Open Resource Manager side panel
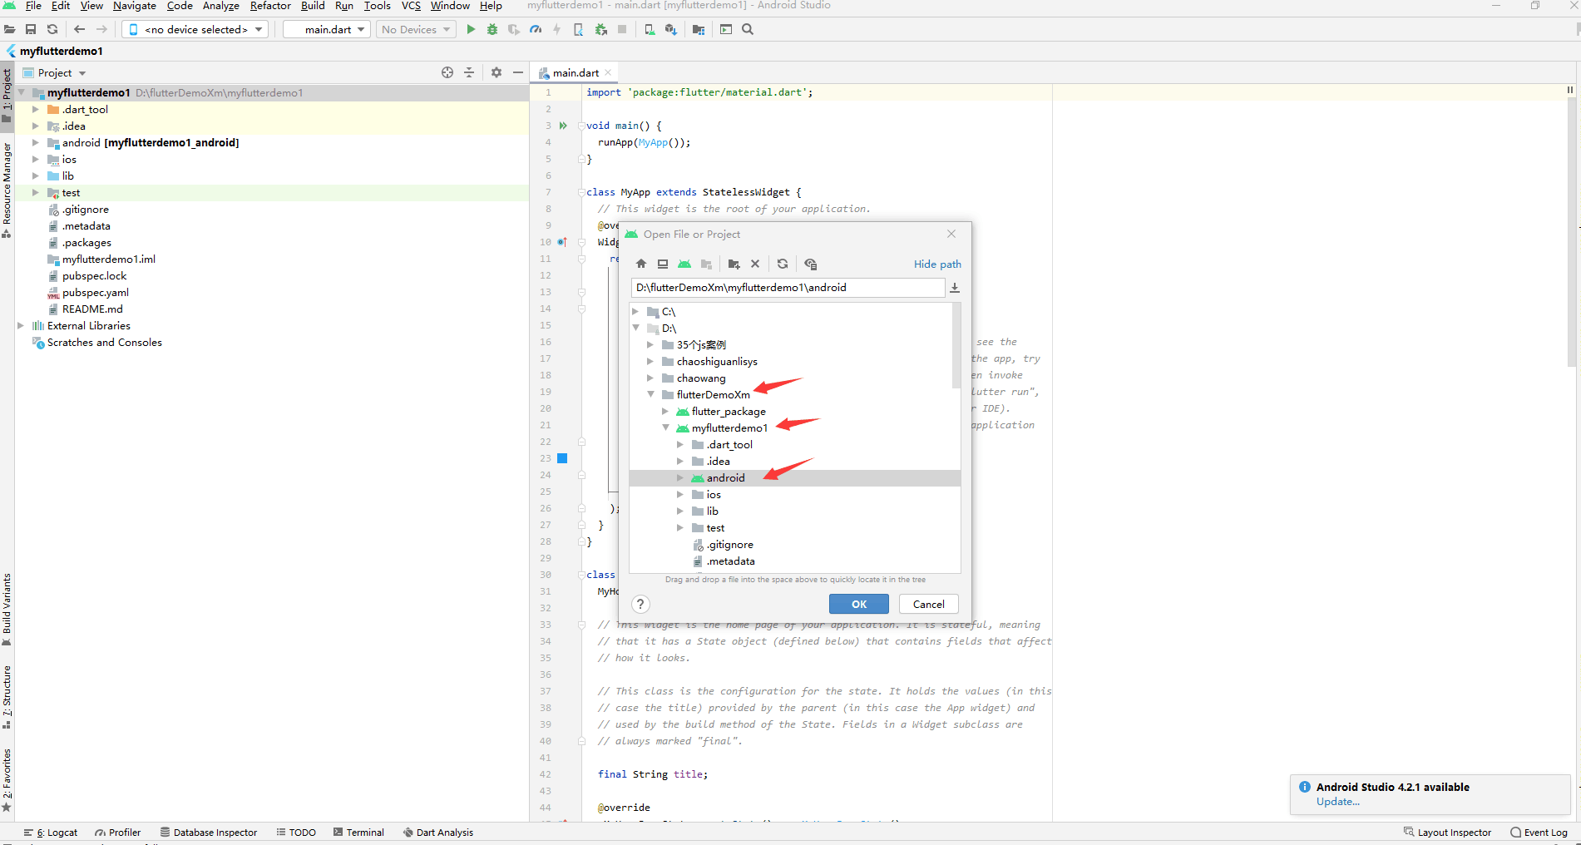Image resolution: width=1581 pixels, height=845 pixels. pyautogui.click(x=7, y=190)
